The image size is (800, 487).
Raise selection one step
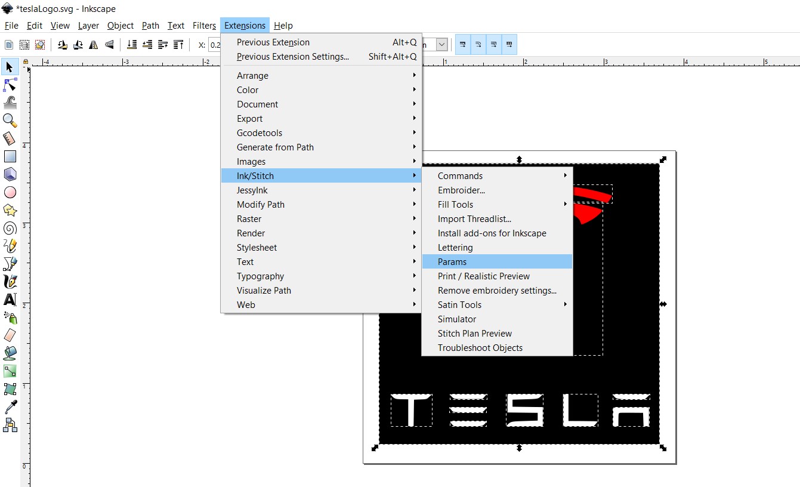163,45
